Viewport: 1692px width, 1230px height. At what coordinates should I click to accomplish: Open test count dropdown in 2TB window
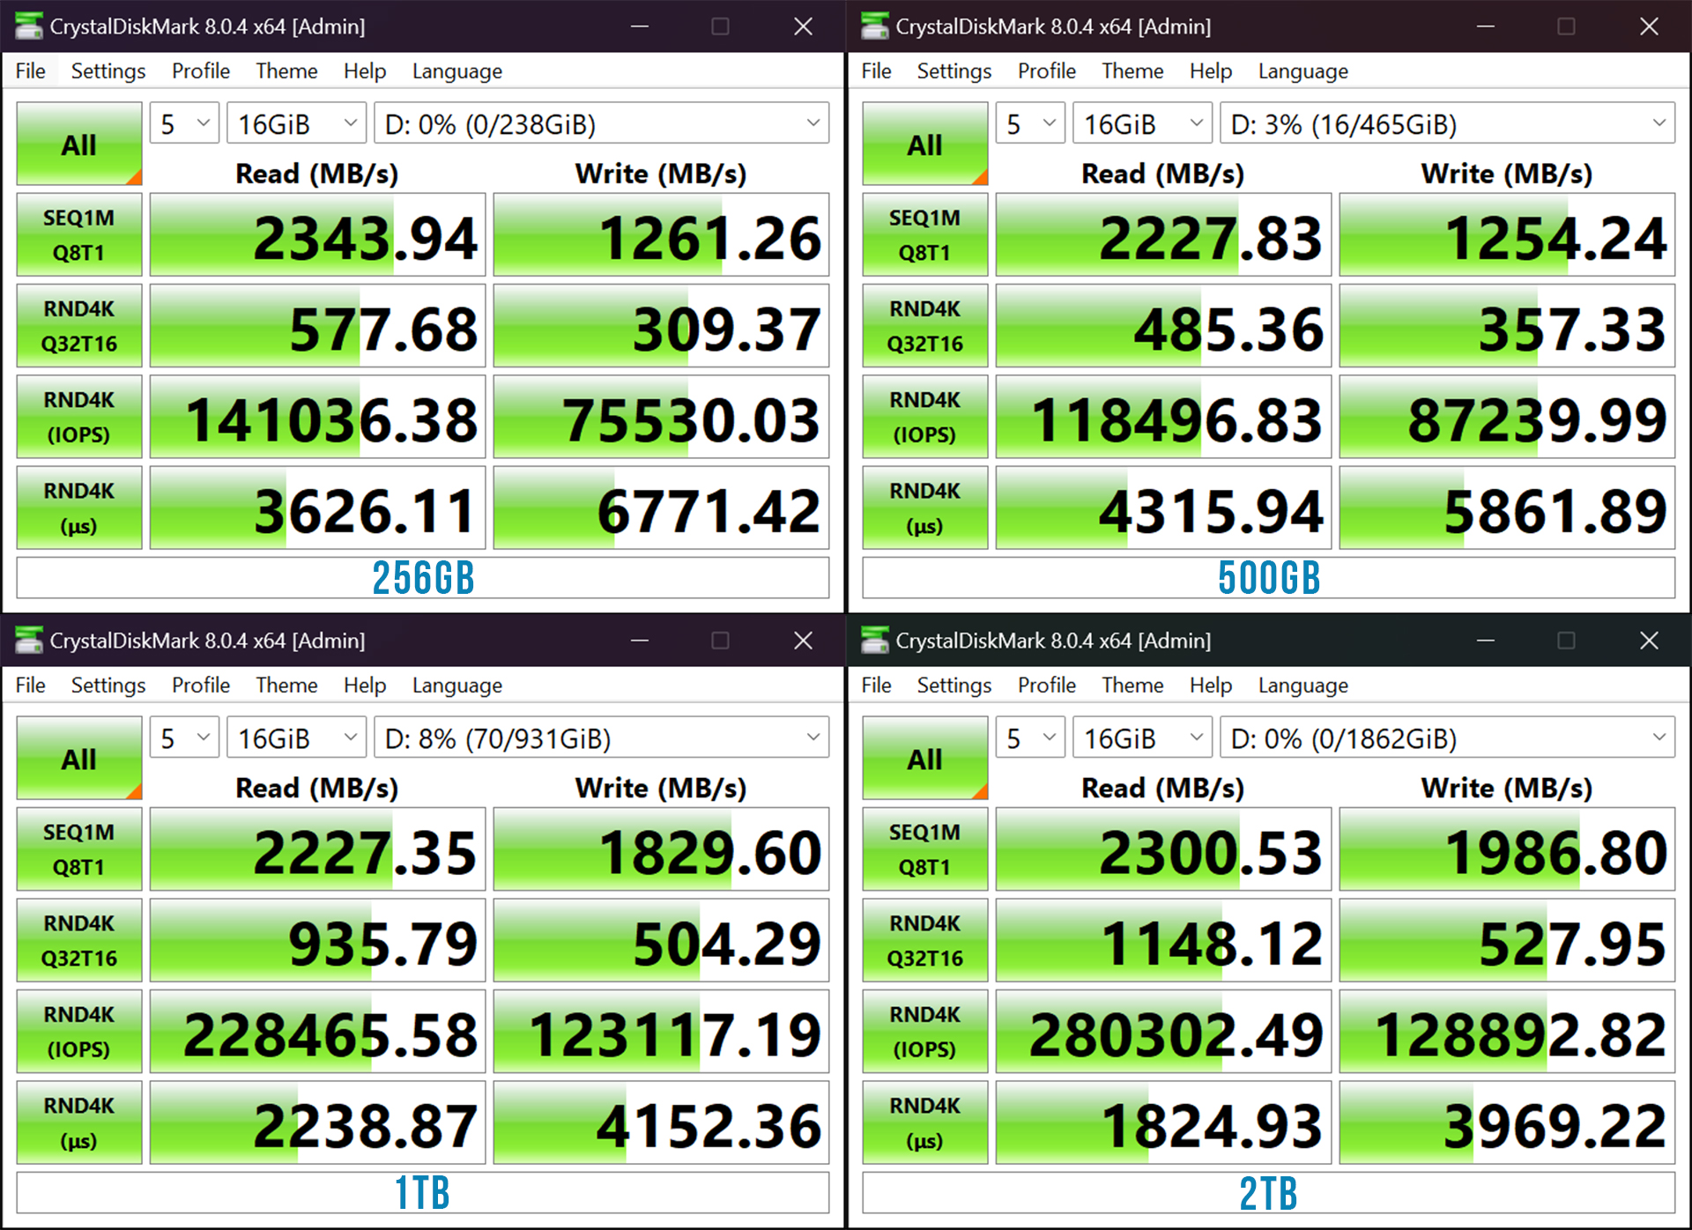[1030, 737]
